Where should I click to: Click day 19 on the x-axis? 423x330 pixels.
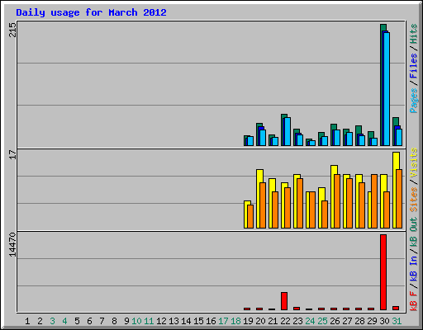248,321
